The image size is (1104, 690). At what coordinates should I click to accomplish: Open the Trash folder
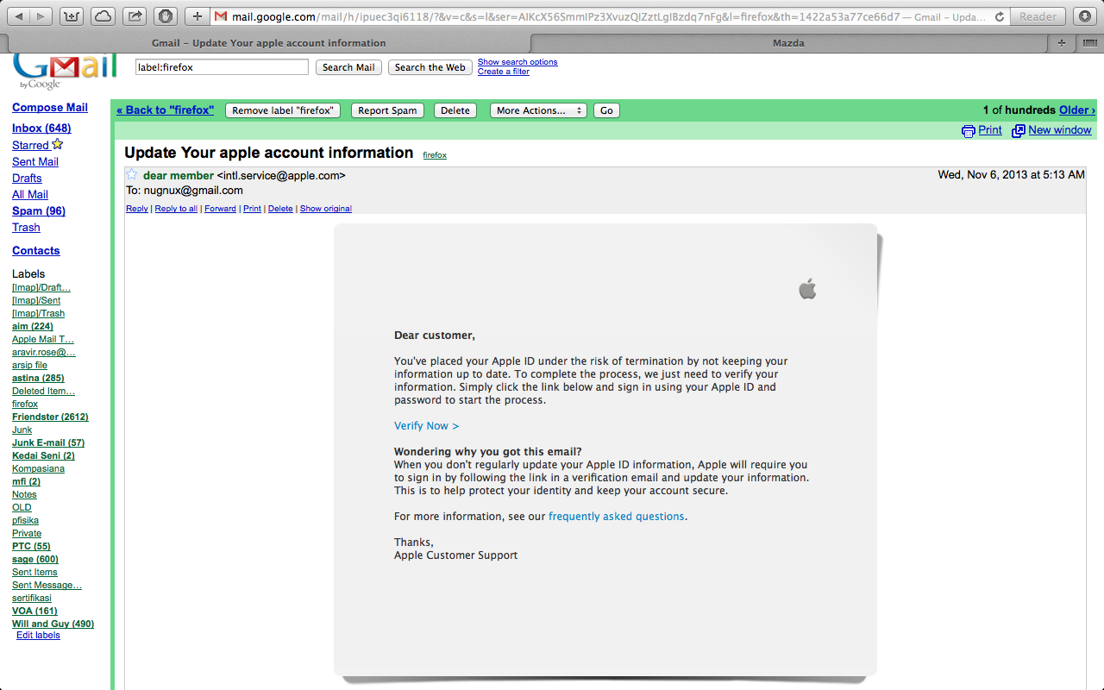point(26,227)
